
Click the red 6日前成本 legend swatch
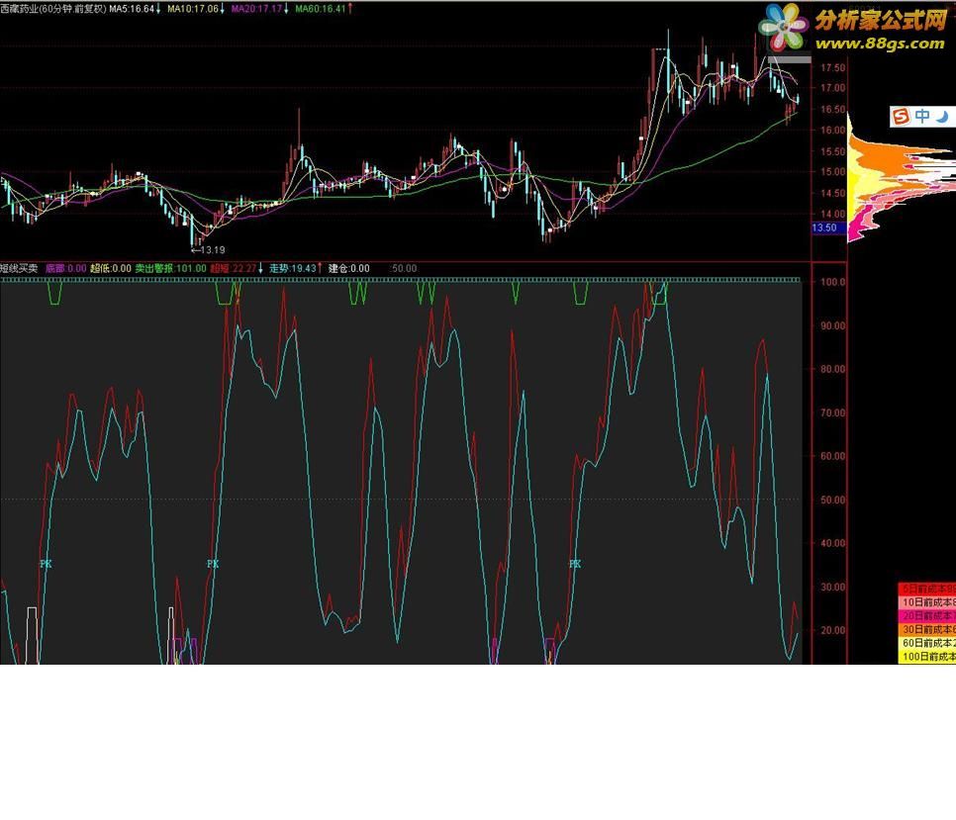click(926, 590)
